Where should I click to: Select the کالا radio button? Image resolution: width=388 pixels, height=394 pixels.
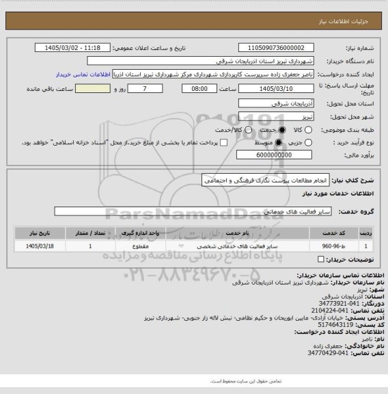point(308,130)
